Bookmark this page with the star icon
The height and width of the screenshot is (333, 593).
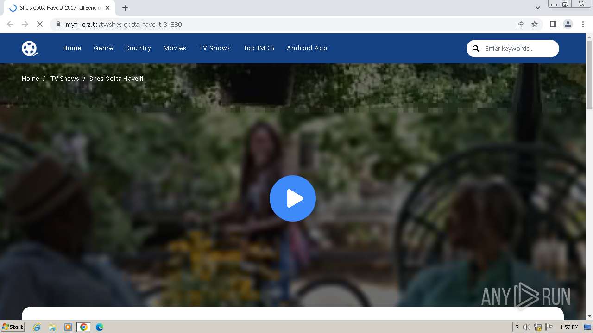(535, 24)
